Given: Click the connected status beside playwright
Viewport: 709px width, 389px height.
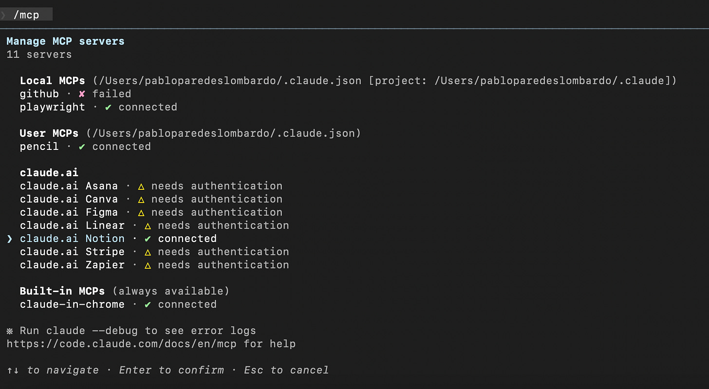Looking at the screenshot, I should coord(148,107).
